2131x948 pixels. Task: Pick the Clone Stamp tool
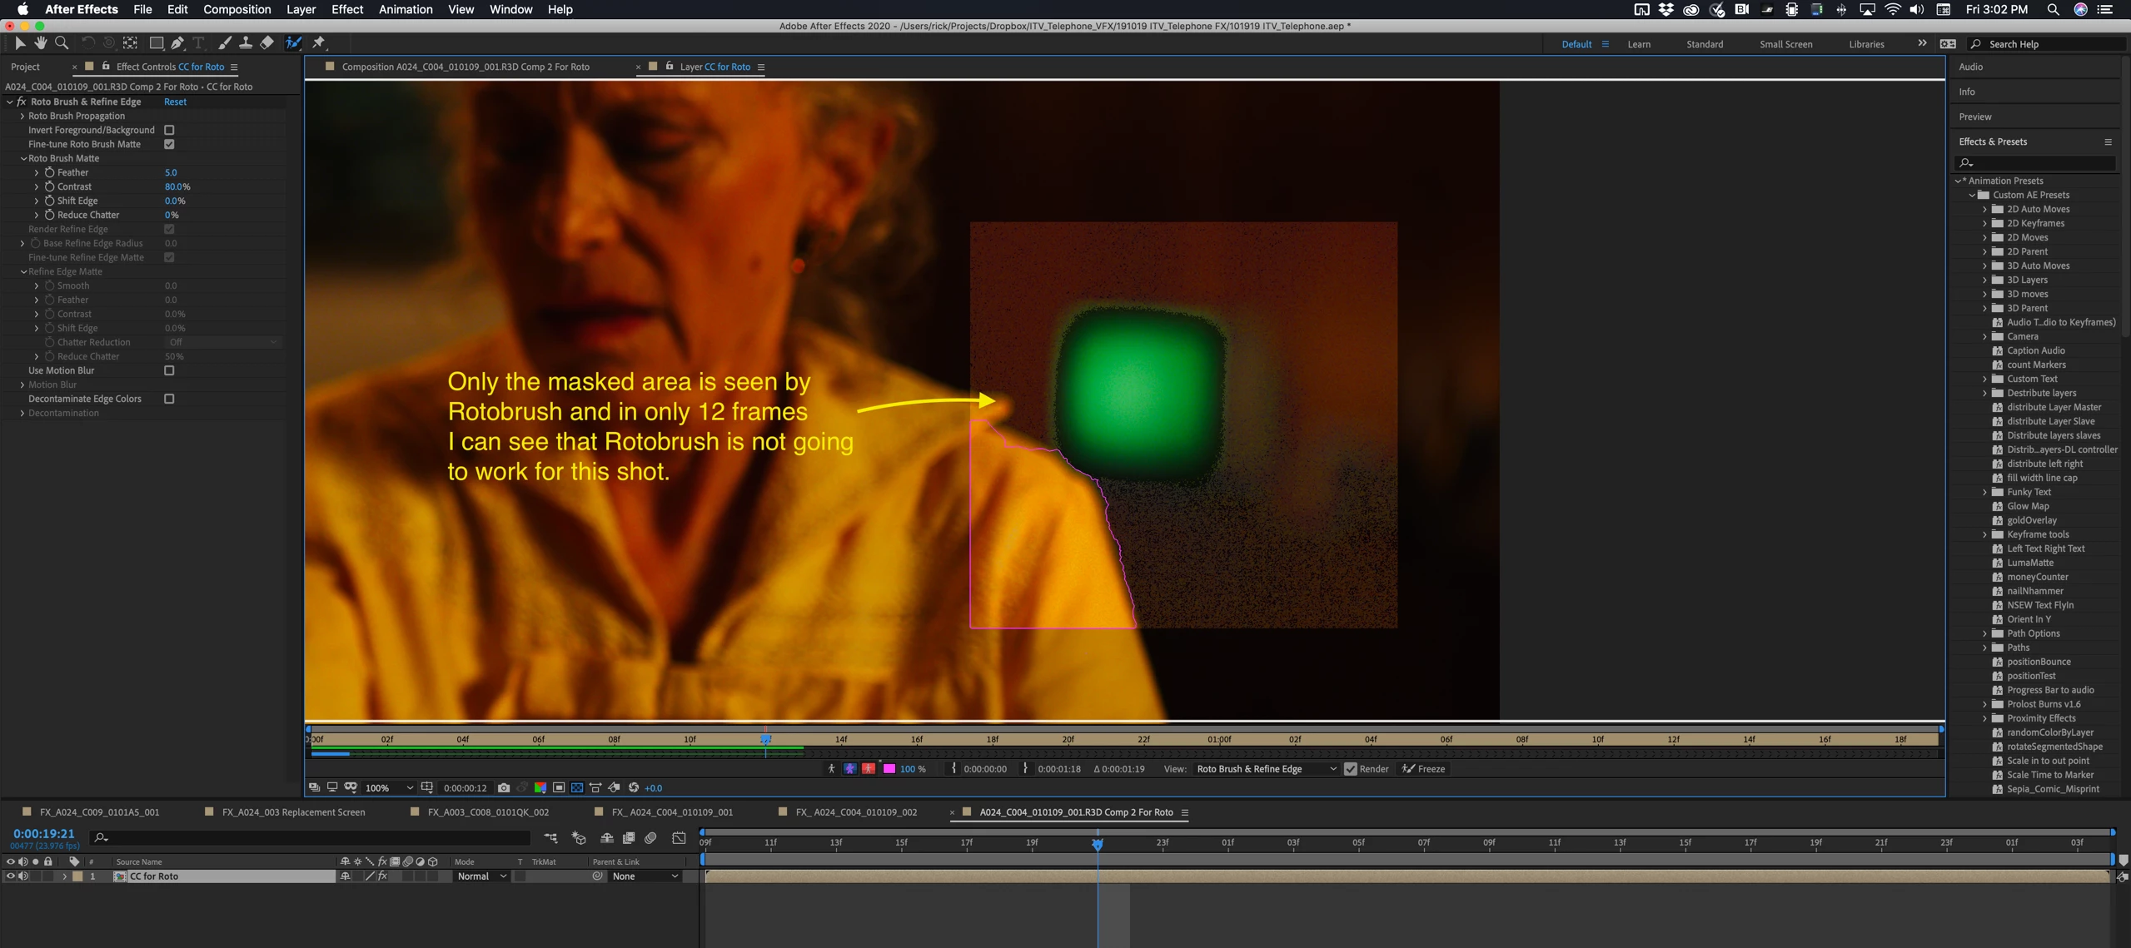pos(246,42)
